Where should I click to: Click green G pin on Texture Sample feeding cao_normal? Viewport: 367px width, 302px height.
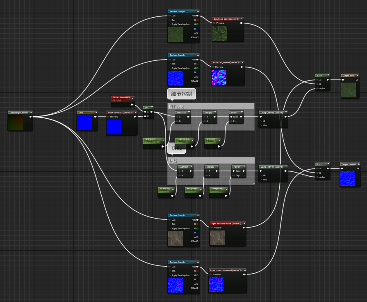[197, 68]
